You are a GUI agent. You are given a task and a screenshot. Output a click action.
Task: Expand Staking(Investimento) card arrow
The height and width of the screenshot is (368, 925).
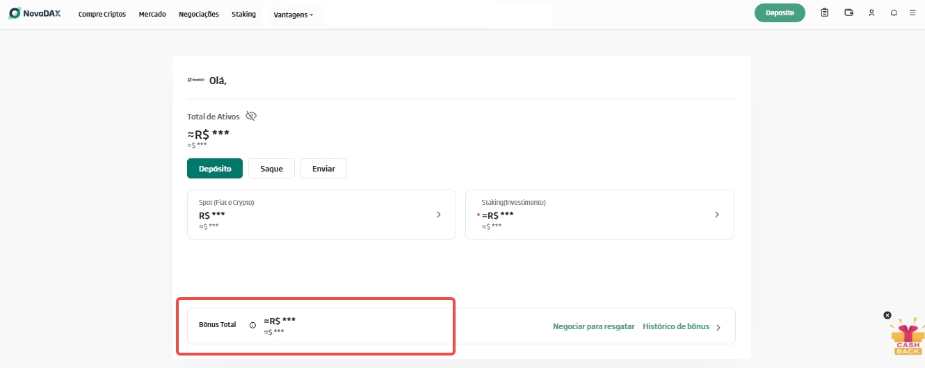717,215
